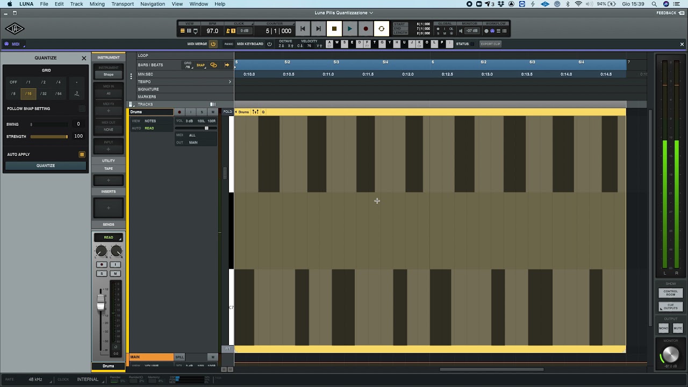This screenshot has height=387, width=688.
Task: Record-arm the Drums track header
Action: [180, 112]
